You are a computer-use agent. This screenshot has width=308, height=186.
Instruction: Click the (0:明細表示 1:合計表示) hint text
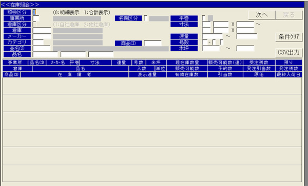(x=82, y=12)
